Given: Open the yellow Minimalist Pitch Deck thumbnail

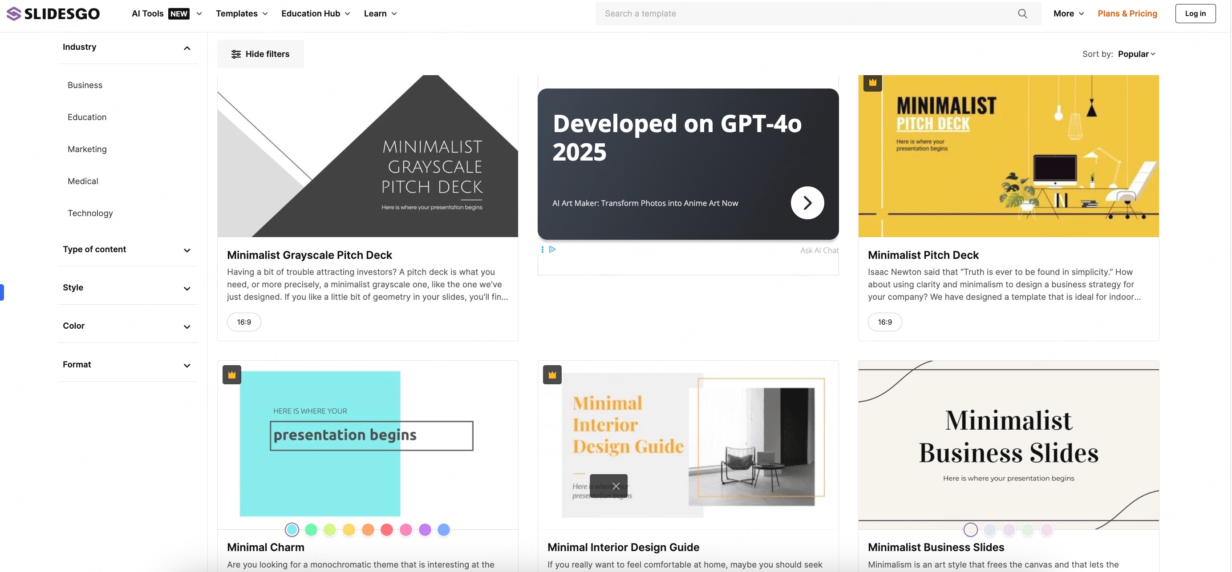Looking at the screenshot, I should pos(1009,156).
